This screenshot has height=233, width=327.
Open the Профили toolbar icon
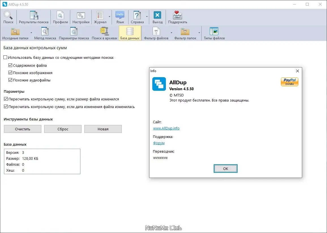coord(60,17)
